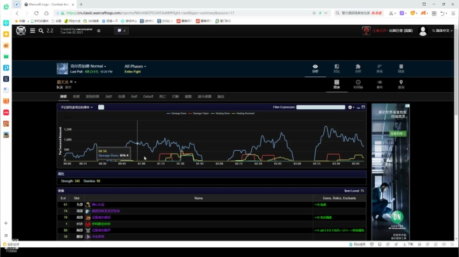Click the boss portrait thumbnail
The width and height of the screenshot is (459, 257).
(62, 69)
